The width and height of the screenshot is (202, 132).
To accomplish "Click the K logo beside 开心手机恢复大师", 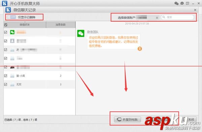I will [5, 3].
